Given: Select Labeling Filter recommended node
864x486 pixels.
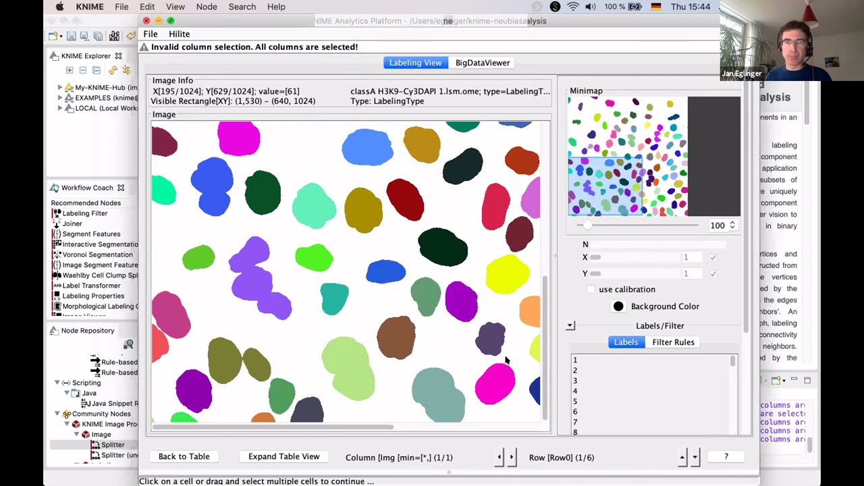Looking at the screenshot, I should pos(85,213).
